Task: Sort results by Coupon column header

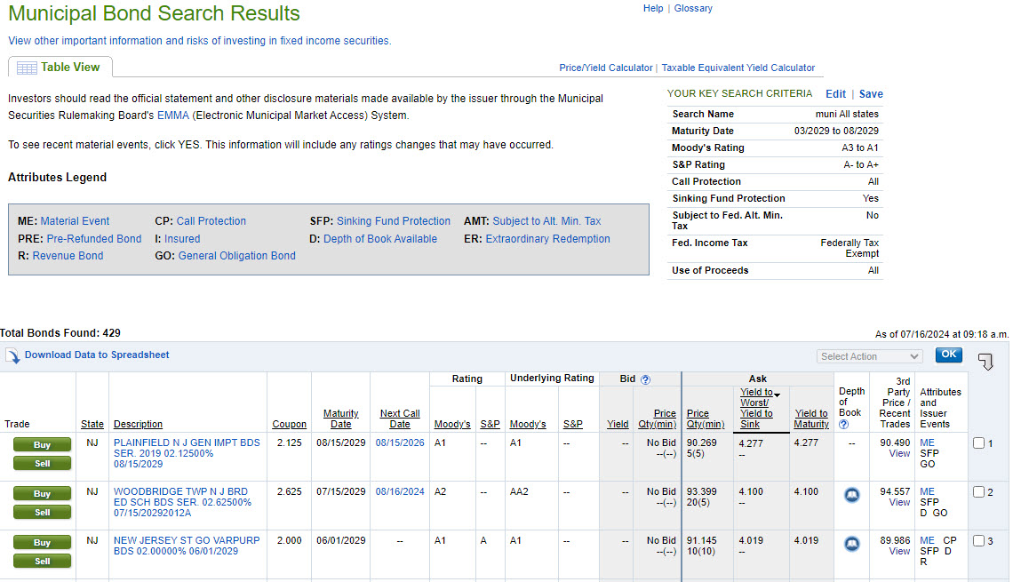Action: click(x=289, y=425)
